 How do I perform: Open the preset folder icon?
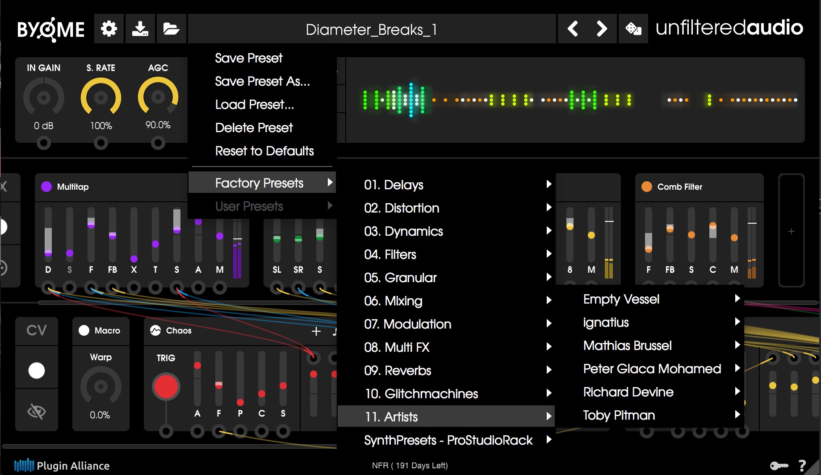(171, 29)
